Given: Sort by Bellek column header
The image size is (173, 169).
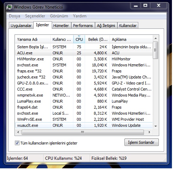Looking at the screenshot, I should click(97, 39).
